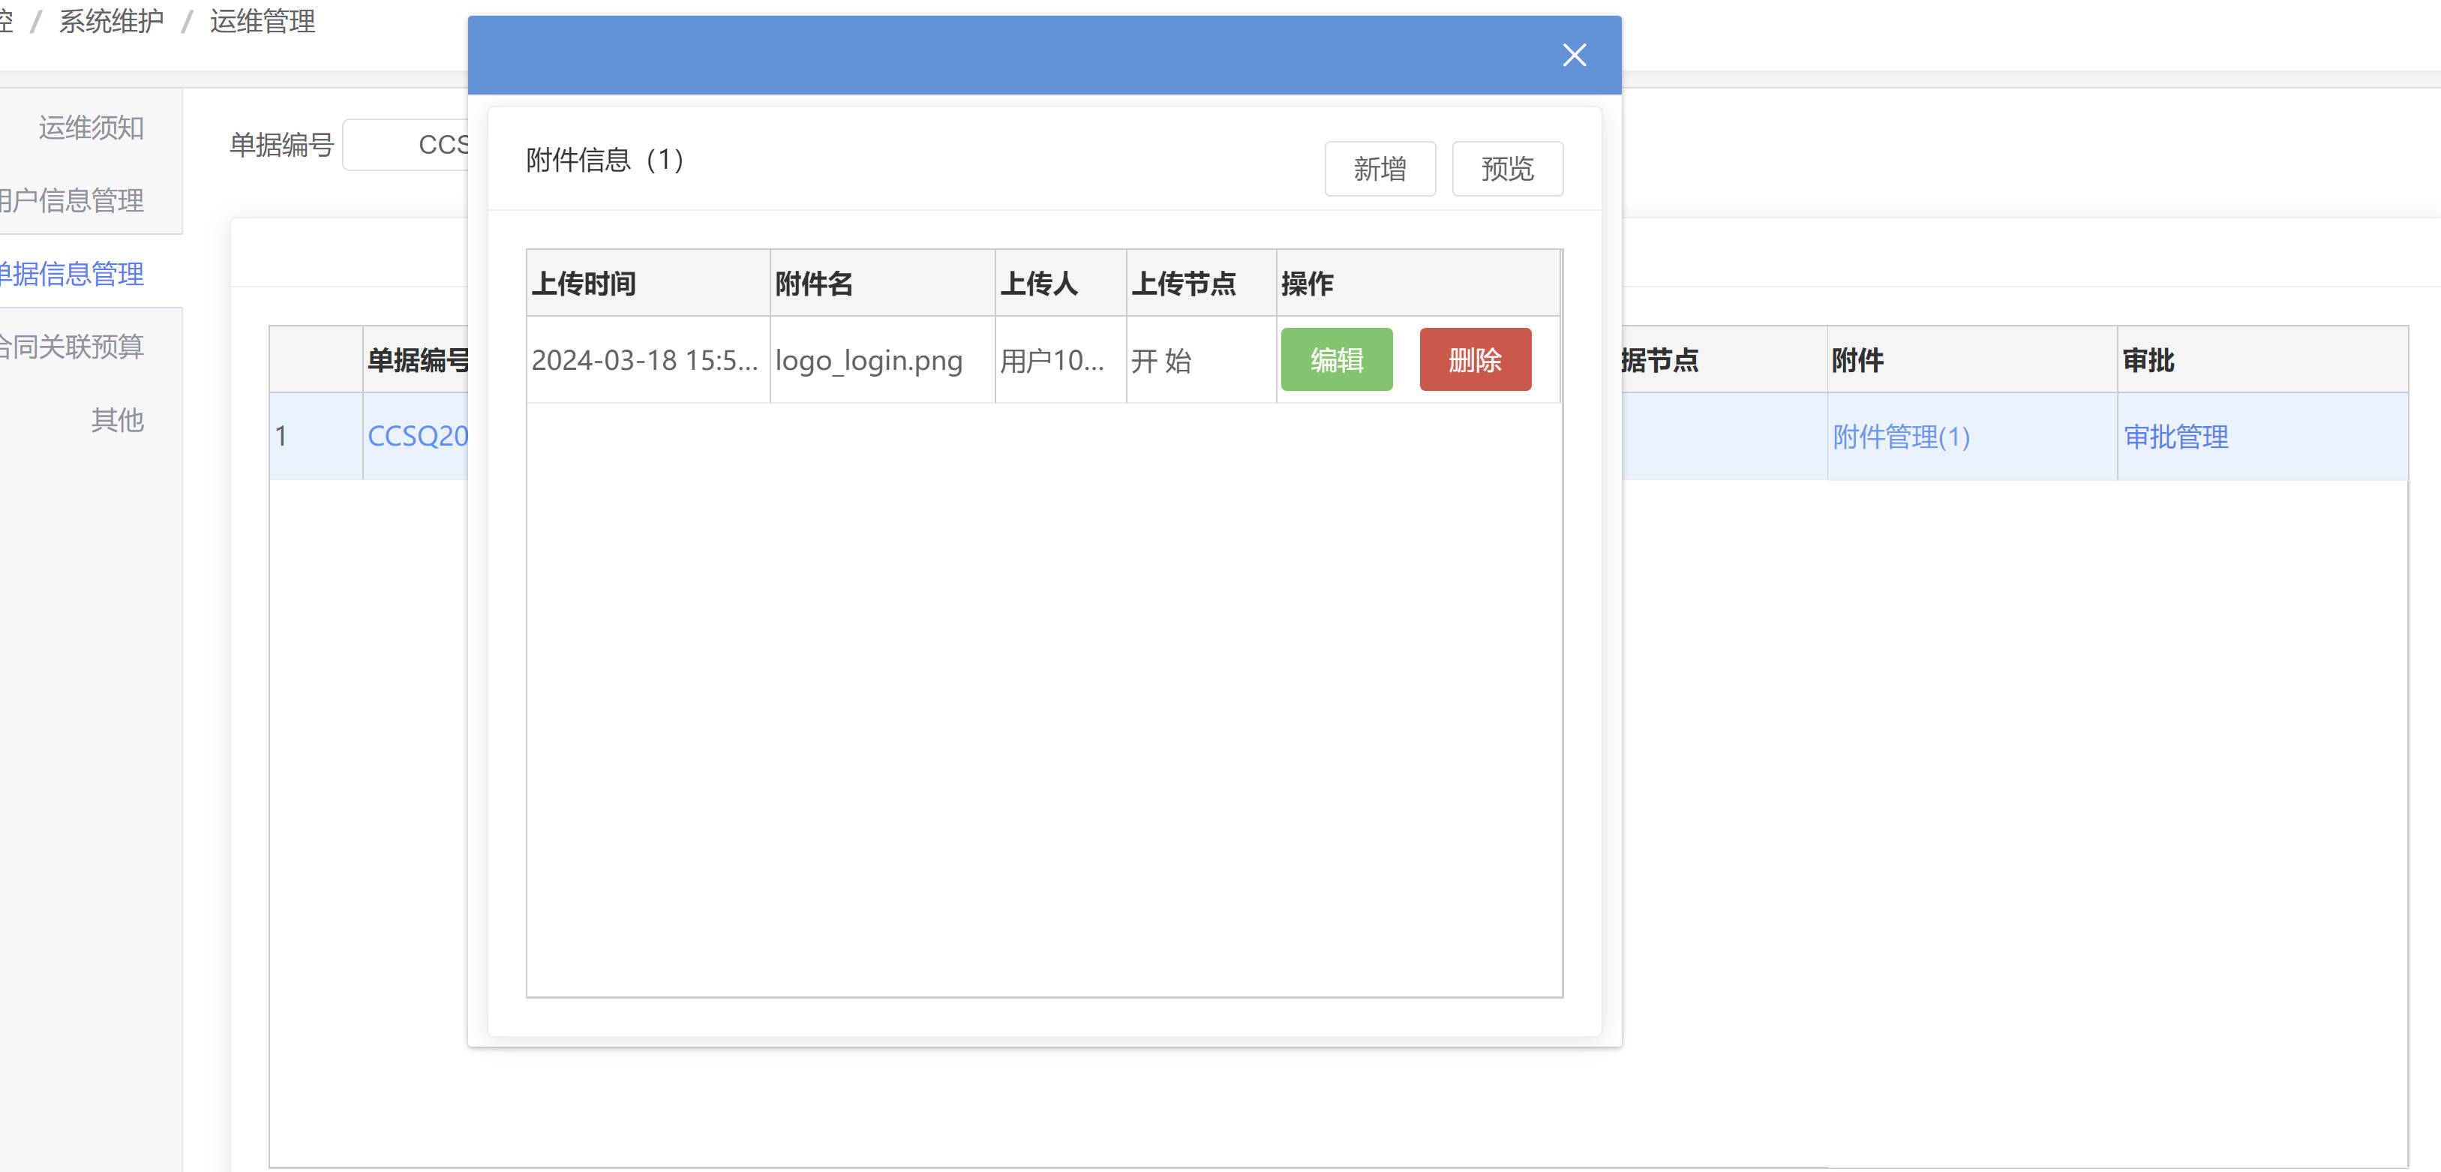Click 审批 column header in background table

(x=2263, y=360)
